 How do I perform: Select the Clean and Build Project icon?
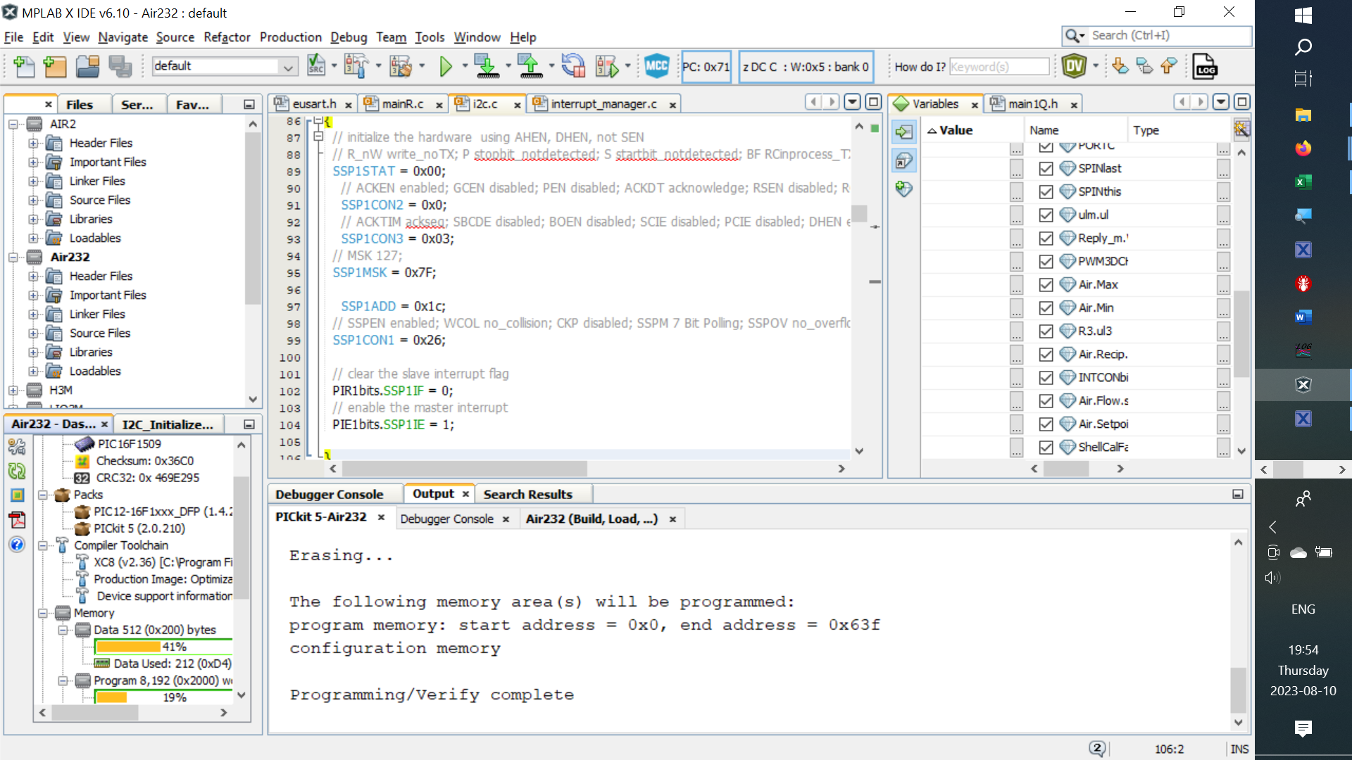pos(401,66)
